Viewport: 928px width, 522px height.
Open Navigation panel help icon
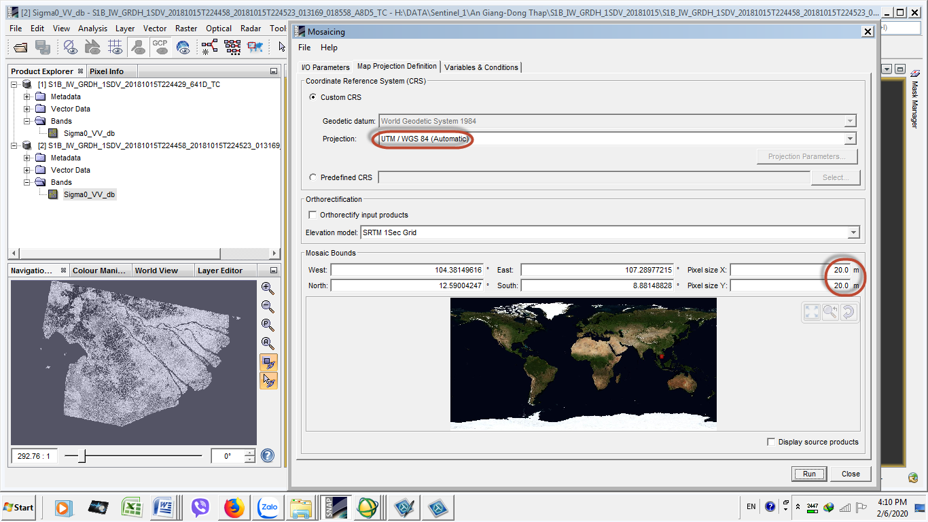tap(268, 455)
